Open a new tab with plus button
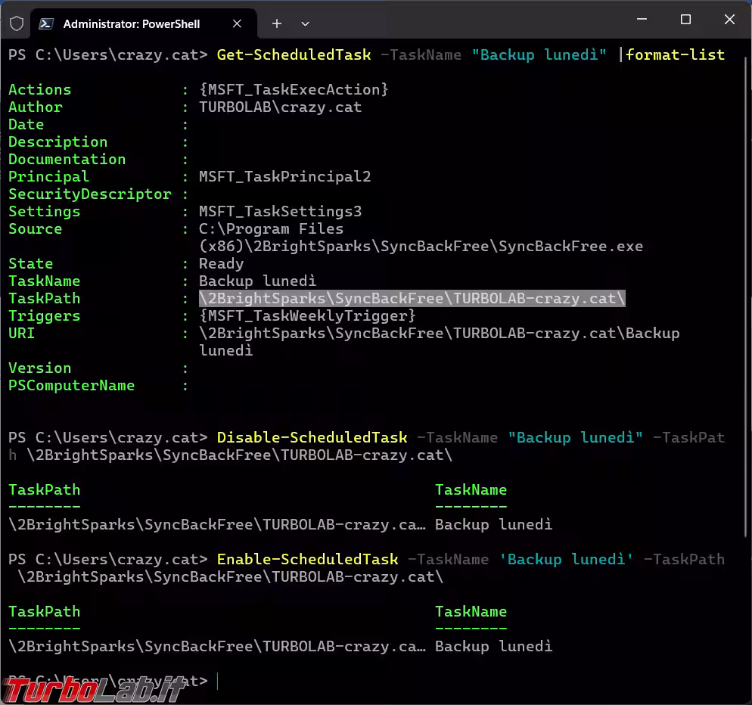Viewport: 752px width, 705px height. [277, 24]
